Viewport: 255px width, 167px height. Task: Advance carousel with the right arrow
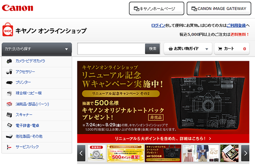pos(245,153)
